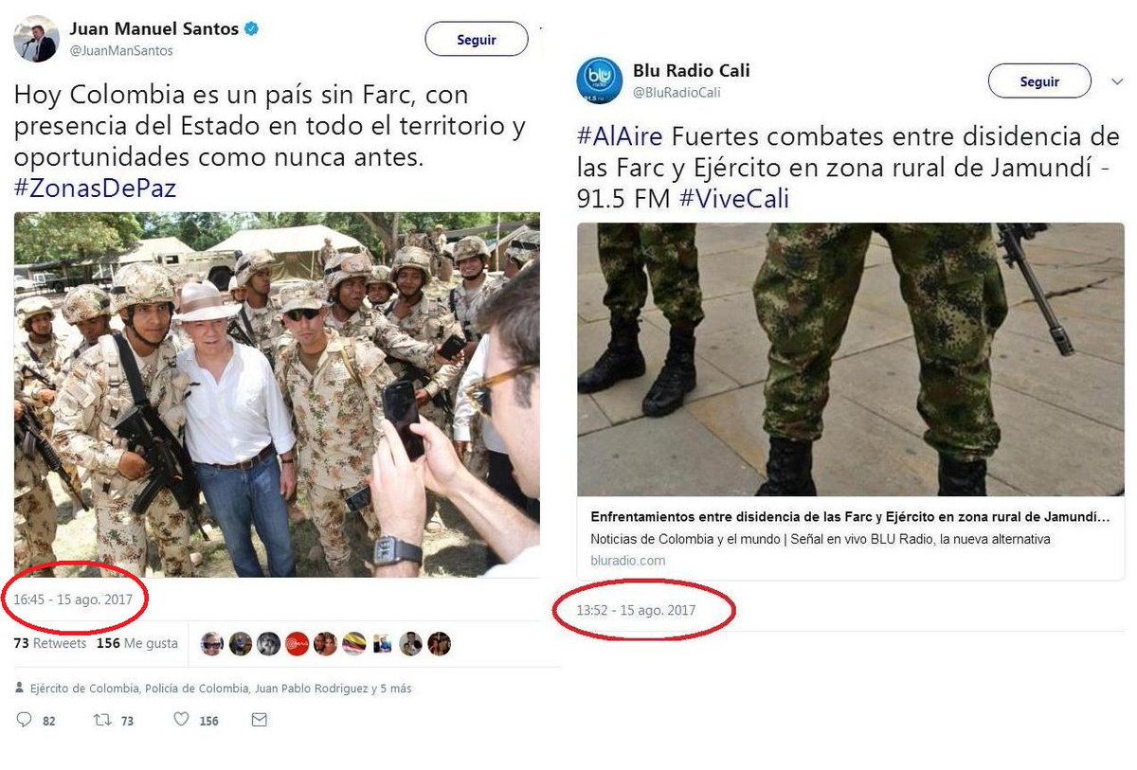Screen dimensions: 1137x770
Task: Click the first liker avatar in the row
Action: 212,644
